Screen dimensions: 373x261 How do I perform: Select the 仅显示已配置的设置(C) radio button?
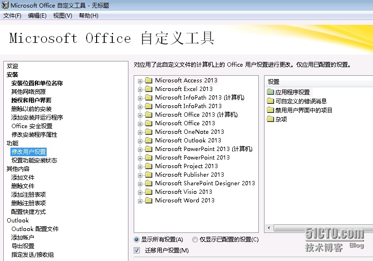(195, 239)
